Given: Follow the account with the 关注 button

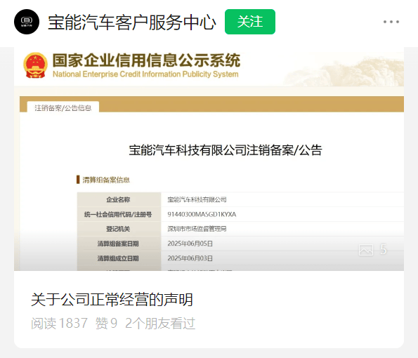Looking at the screenshot, I should [250, 22].
